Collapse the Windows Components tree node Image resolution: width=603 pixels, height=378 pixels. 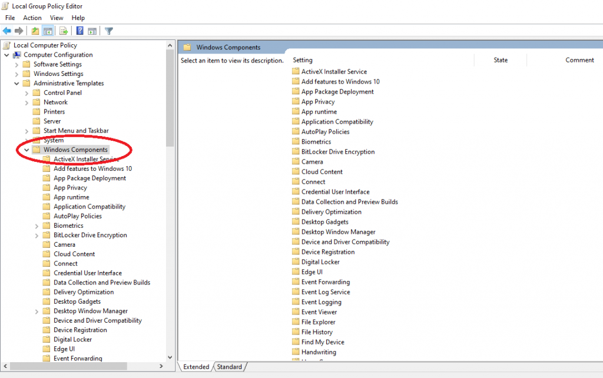(26, 150)
